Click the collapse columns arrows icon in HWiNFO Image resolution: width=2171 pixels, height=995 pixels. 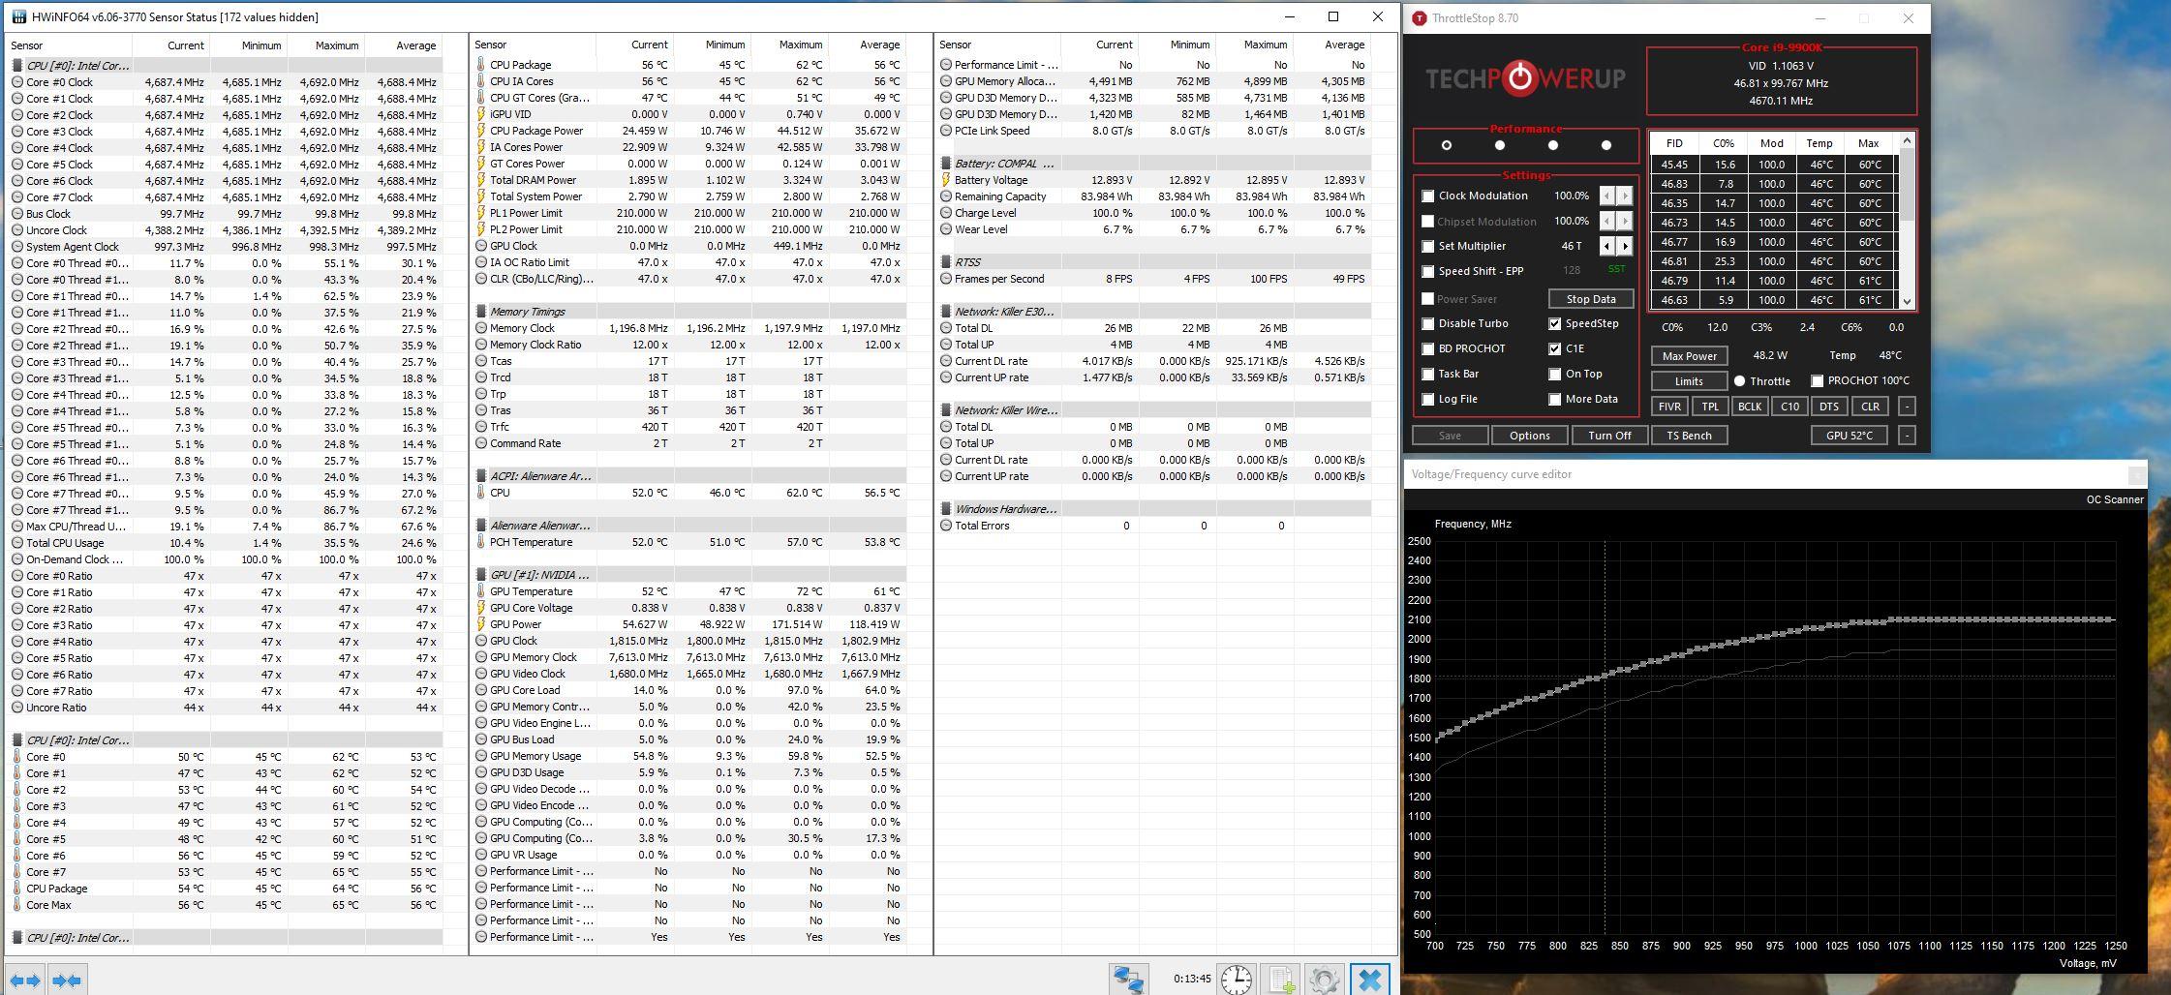(67, 980)
